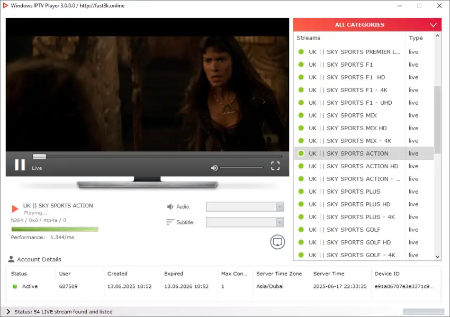The height and width of the screenshot is (317, 450).
Task: Click the red play icon beside channel name
Action: (15, 209)
